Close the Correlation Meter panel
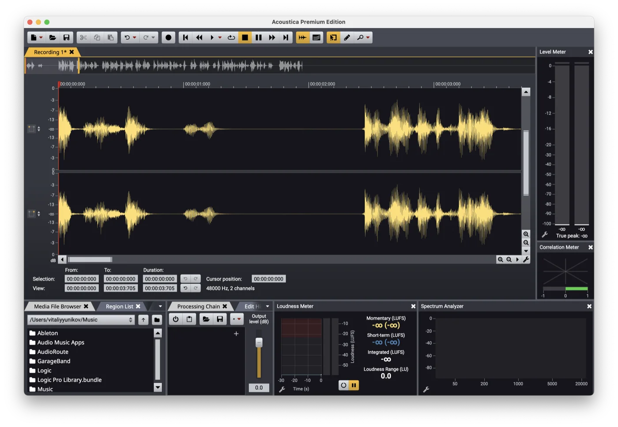618x427 pixels. (x=590, y=247)
